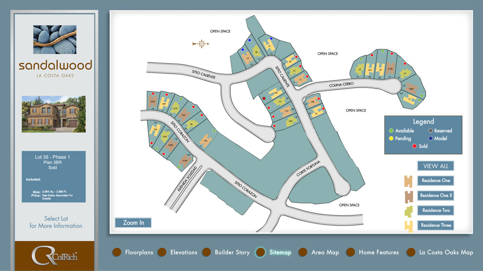The height and width of the screenshot is (271, 483).
Task: Click the Lot 38 - Phase 1 info panel
Action: click(x=54, y=177)
